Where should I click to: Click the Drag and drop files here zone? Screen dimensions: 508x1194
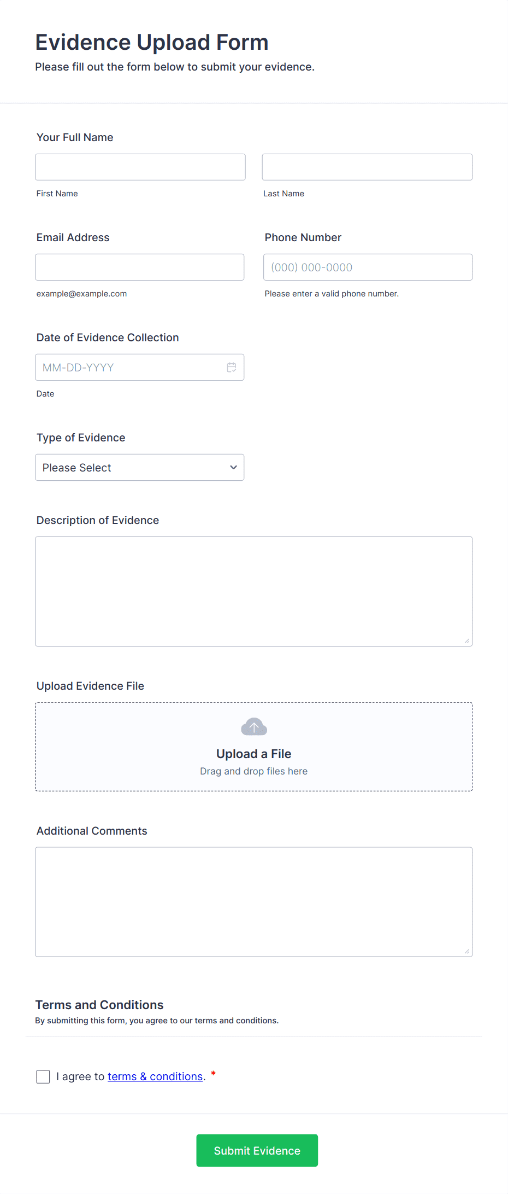[253, 771]
